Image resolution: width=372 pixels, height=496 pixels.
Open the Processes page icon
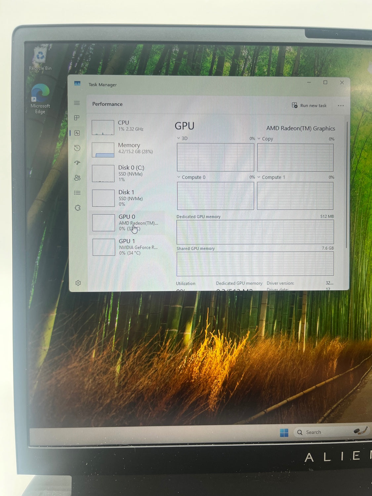77,118
